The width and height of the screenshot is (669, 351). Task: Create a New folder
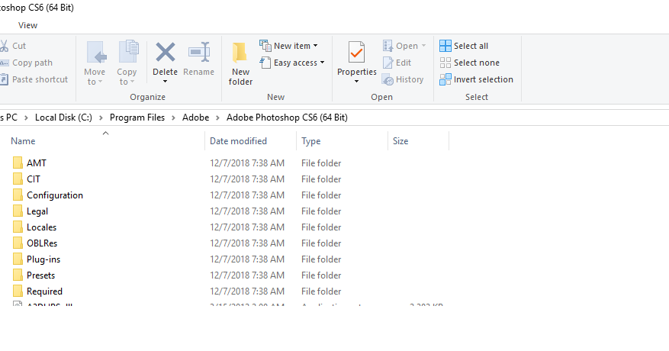[240, 63]
